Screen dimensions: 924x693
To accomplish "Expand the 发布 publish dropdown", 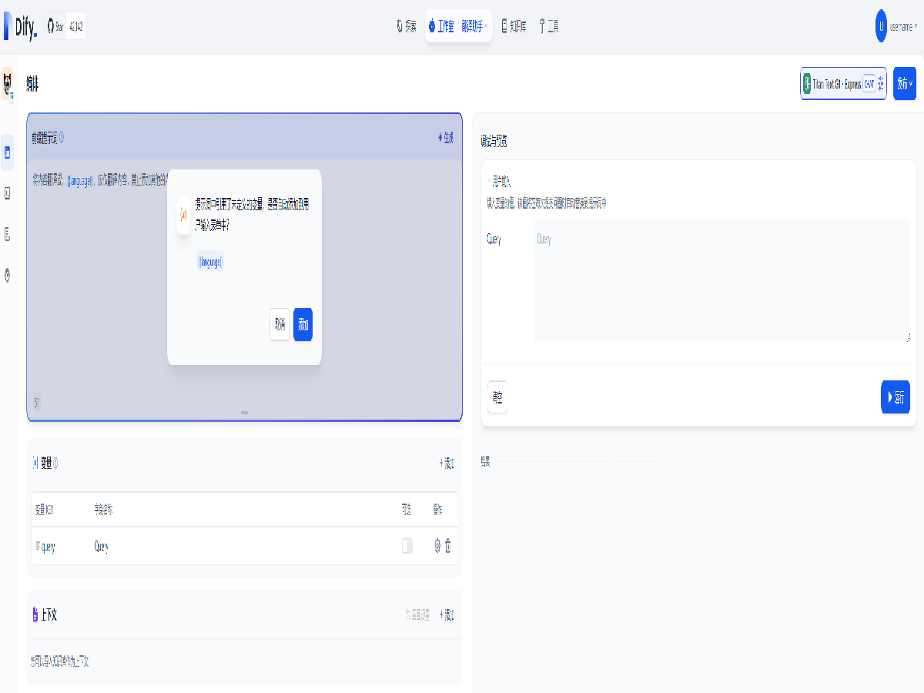I will point(904,83).
